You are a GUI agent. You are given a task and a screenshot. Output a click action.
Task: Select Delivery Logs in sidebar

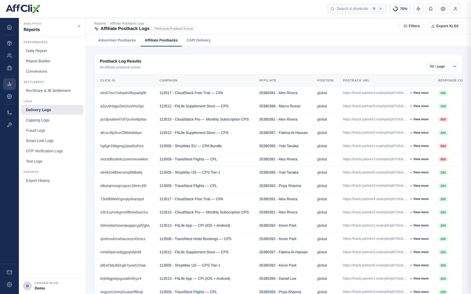[52, 110]
